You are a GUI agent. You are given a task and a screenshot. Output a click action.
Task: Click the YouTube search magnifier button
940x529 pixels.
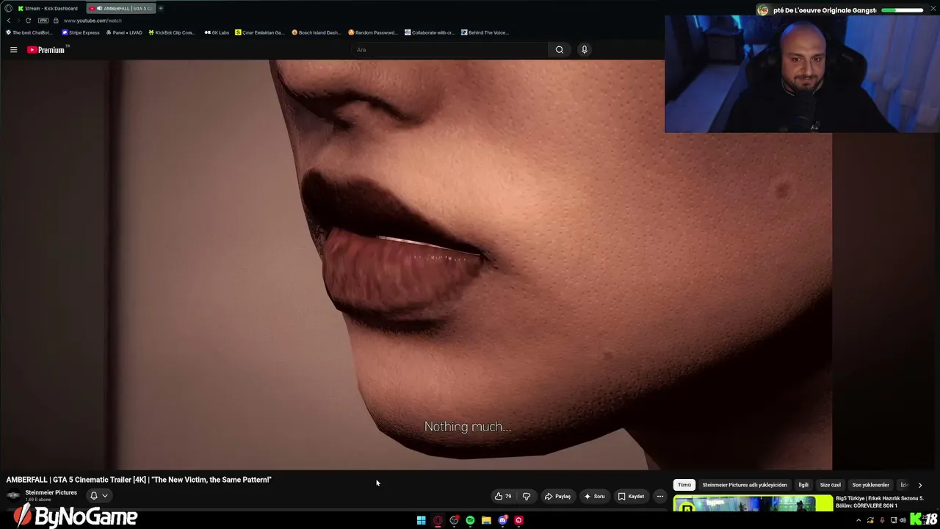[559, 50]
